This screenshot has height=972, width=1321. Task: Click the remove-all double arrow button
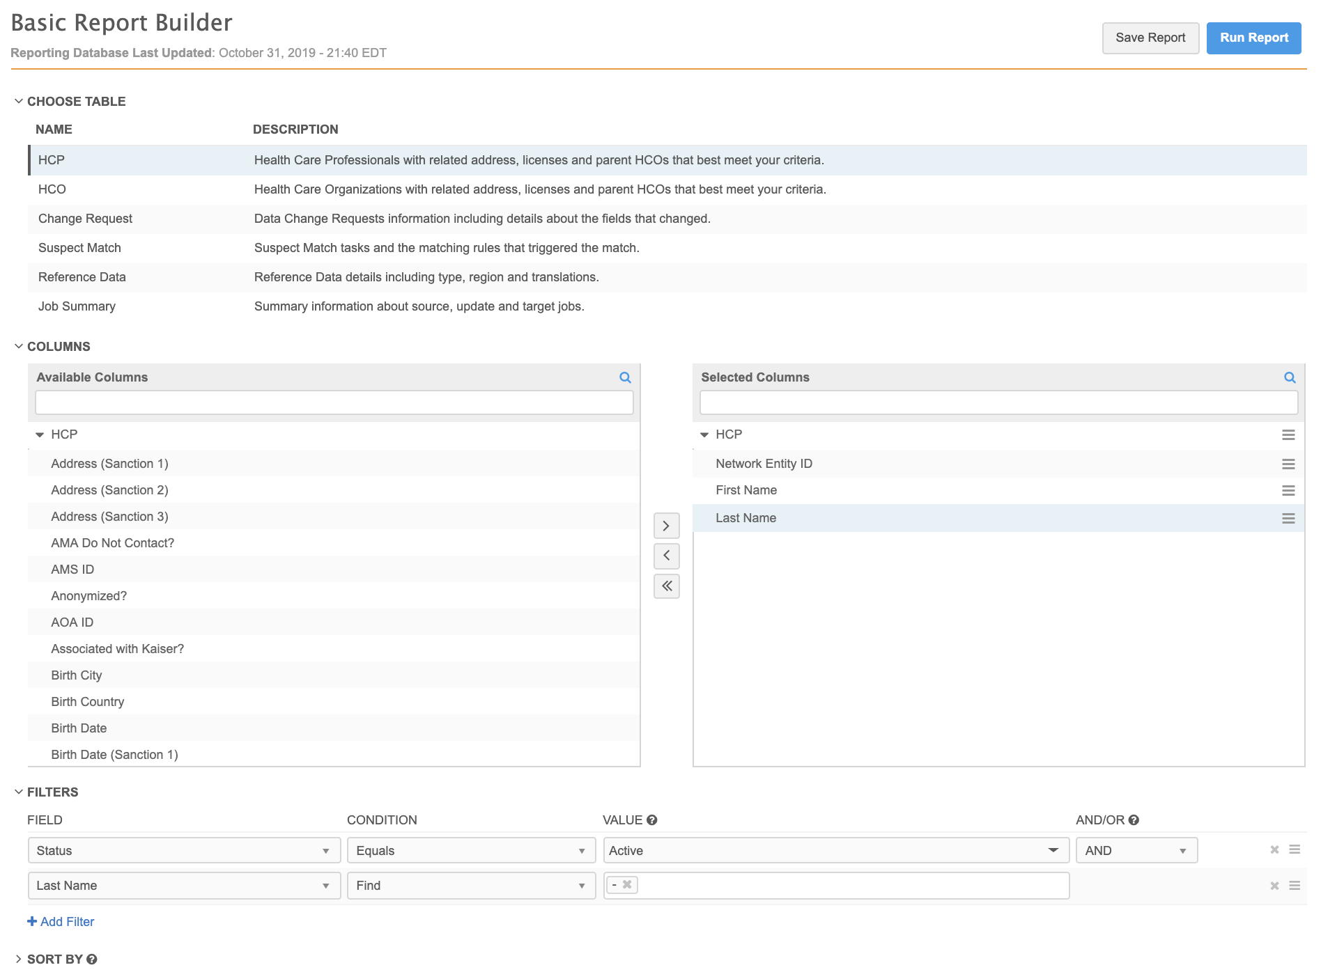point(666,586)
